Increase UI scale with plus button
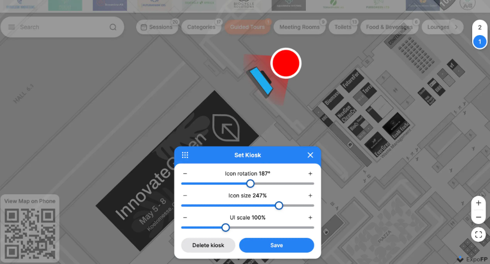 [310, 218]
